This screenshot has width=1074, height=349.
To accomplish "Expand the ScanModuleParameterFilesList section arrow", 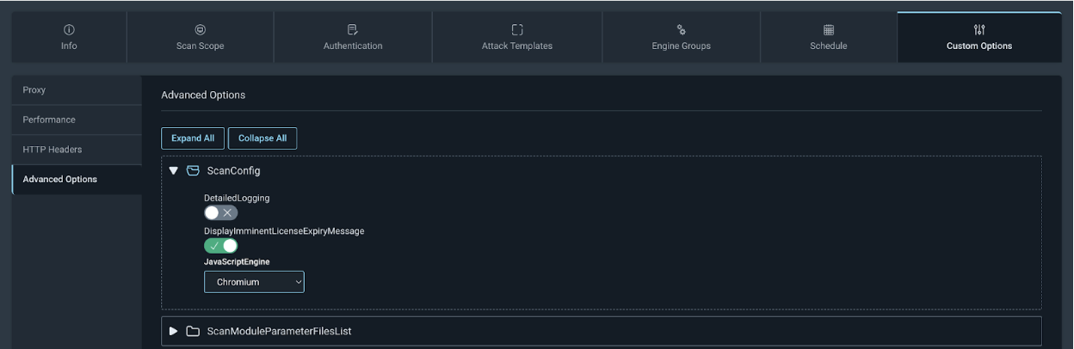I will tap(174, 331).
